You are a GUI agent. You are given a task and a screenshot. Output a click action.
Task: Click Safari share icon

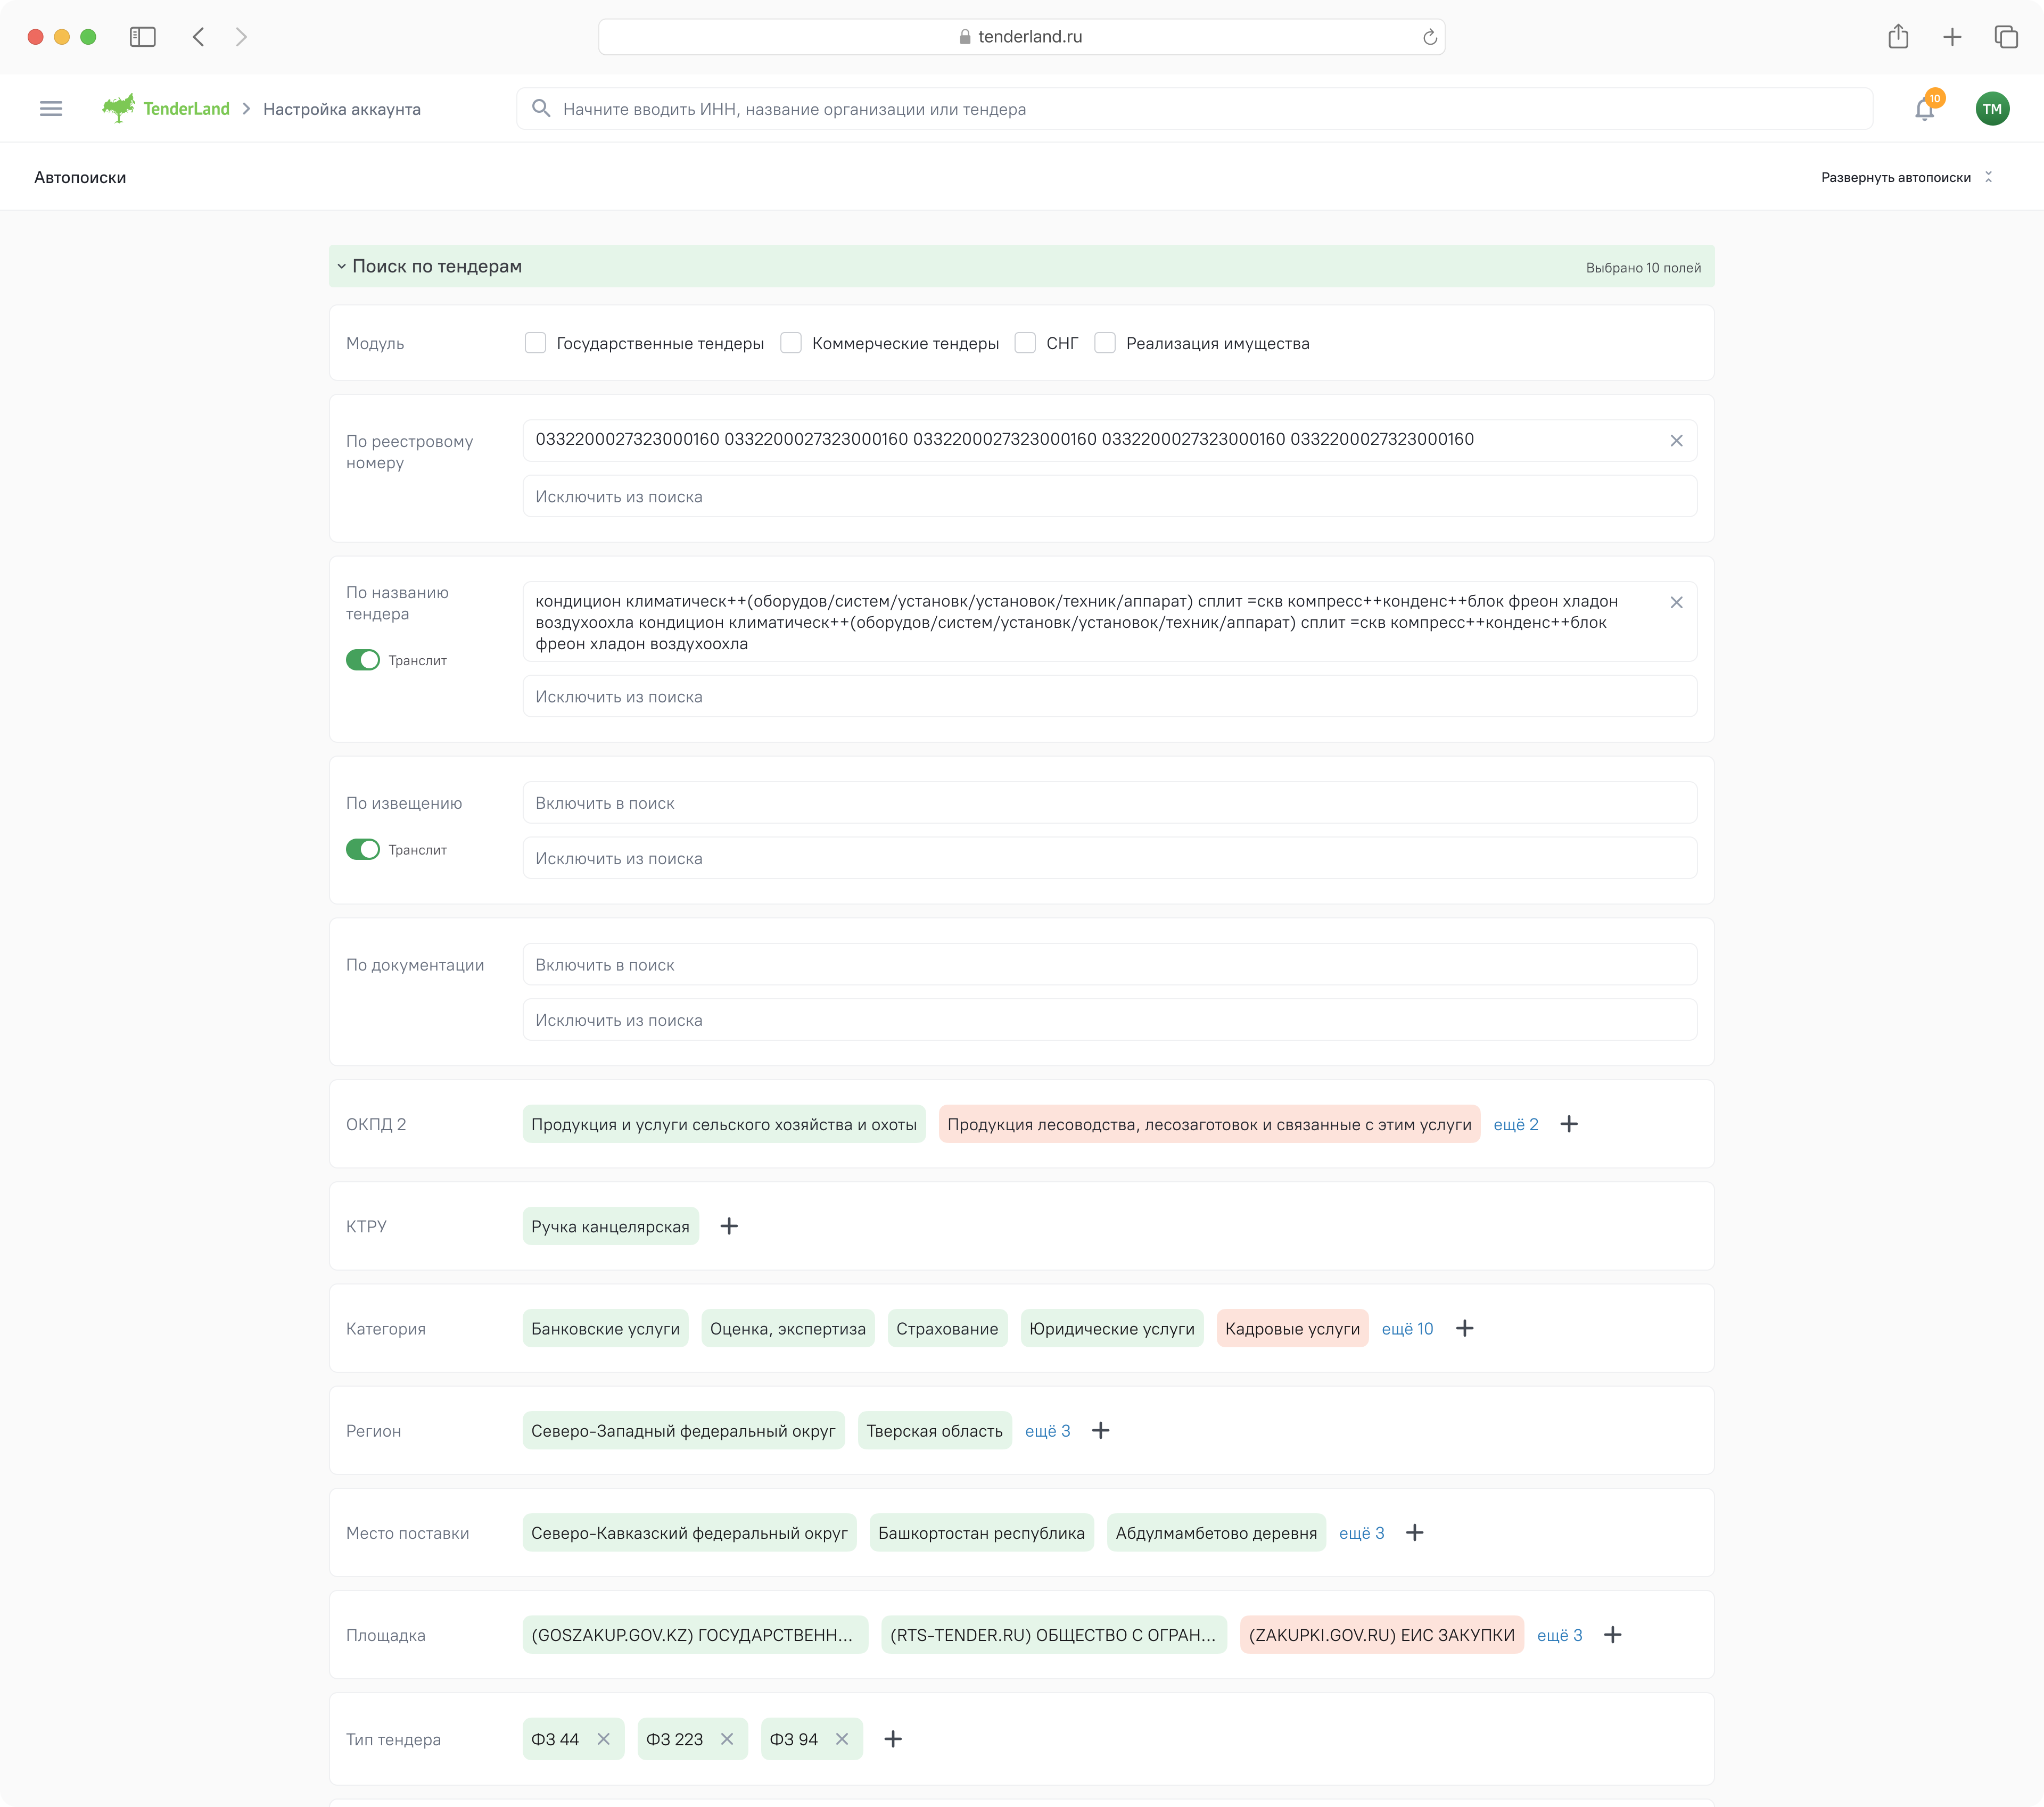pos(1898,37)
